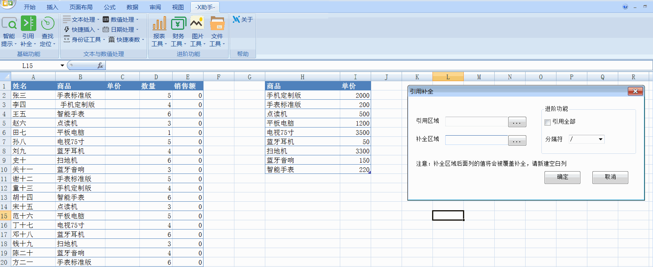The image size is (653, 267).
Task: Click the 确定 confirm button
Action: pos(562,177)
